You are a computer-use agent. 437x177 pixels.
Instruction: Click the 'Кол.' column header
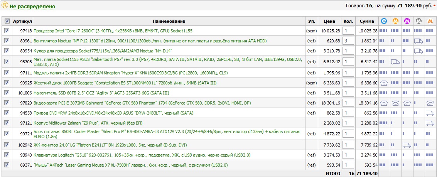pos(348,21)
